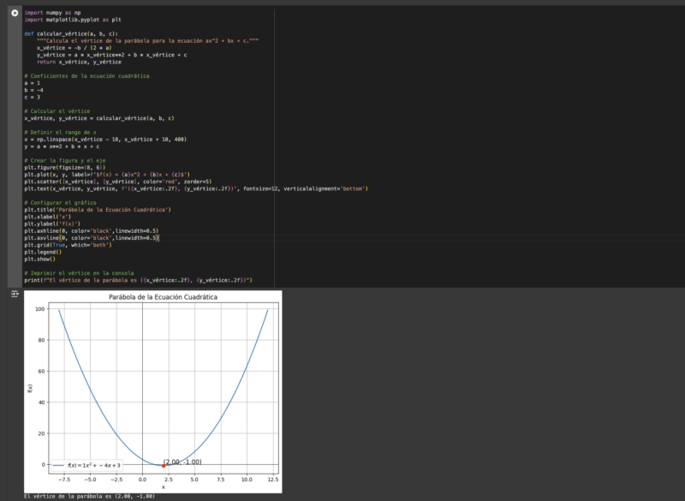Viewport: 685px width, 501px height.
Task: Click the red vertex point on plot
Action: tap(163, 466)
